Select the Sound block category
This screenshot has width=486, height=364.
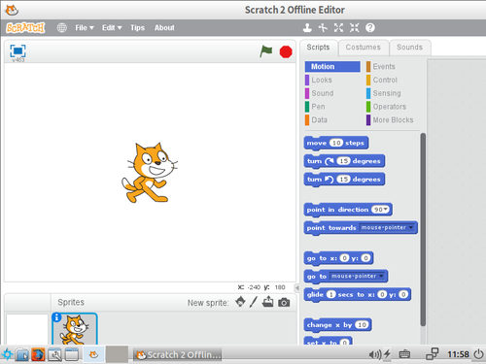pyautogui.click(x=320, y=93)
